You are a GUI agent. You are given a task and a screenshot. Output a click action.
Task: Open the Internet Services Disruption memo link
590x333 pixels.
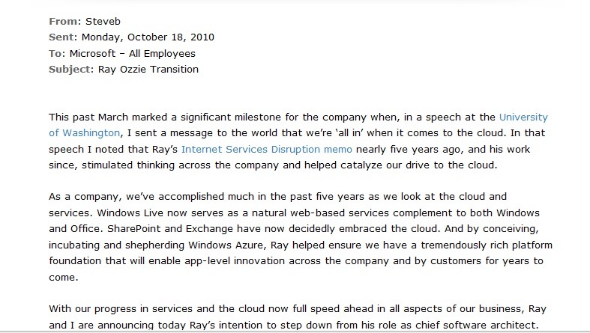pos(266,150)
